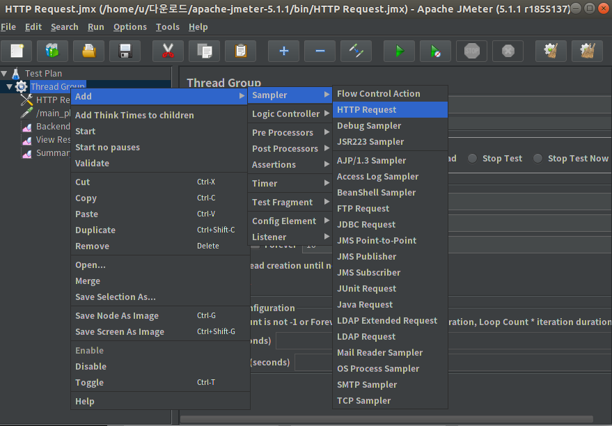This screenshot has width=612, height=426.
Task: Select FTP Request sampler
Action: (x=390, y=208)
